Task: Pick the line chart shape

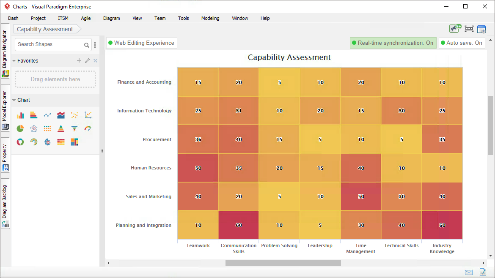Action: 47,115
